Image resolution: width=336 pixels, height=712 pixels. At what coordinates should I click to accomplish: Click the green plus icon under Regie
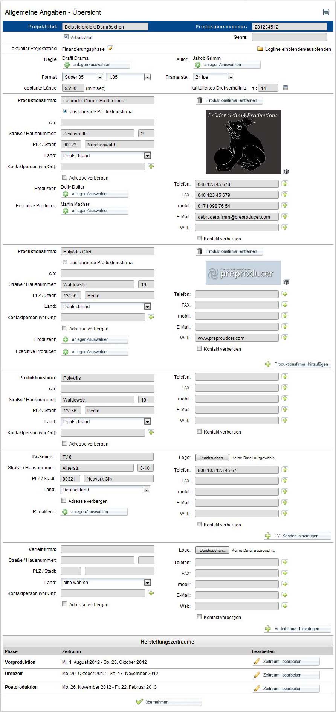click(x=67, y=65)
